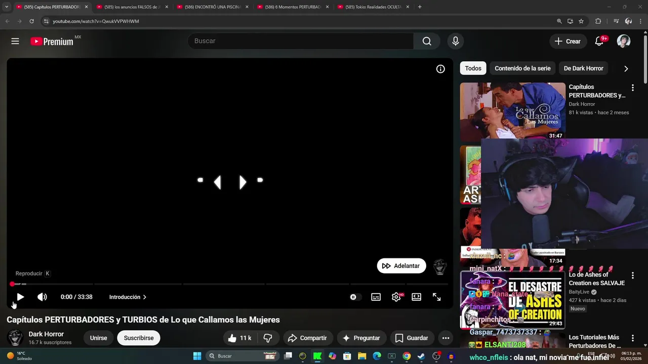Switch to theater mode
648x364 pixels.
[x=417, y=297]
